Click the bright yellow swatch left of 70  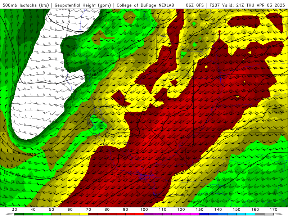click(84, 214)
